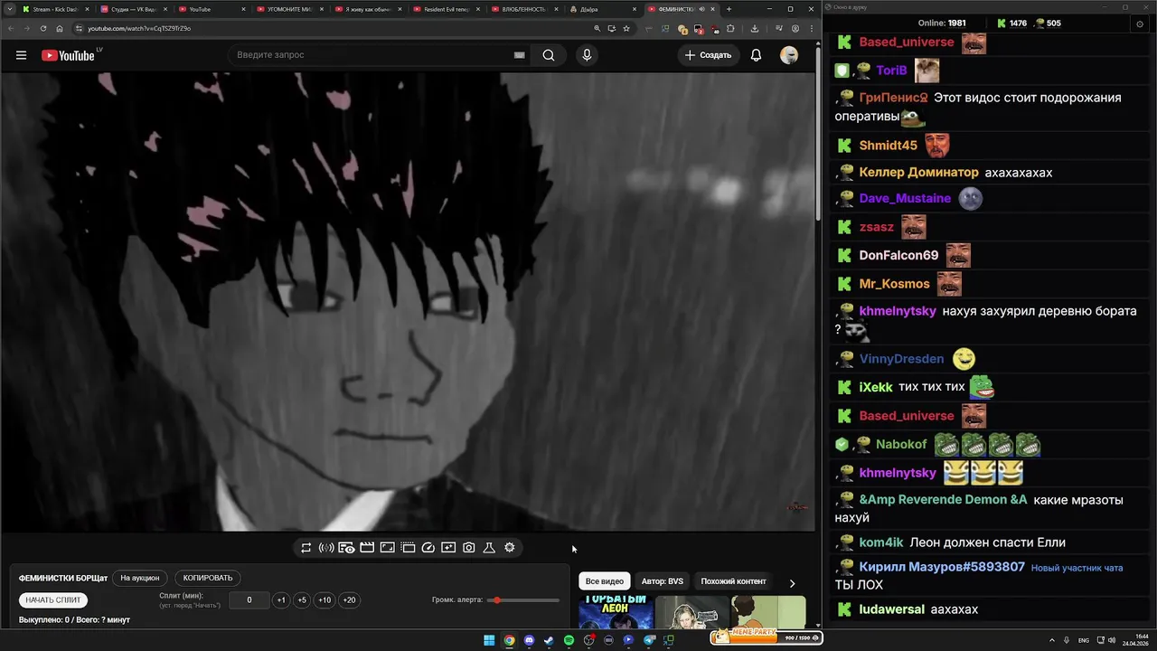Click username VinnyDresden in chat
This screenshot has width=1157, height=651.
pyautogui.click(x=901, y=359)
